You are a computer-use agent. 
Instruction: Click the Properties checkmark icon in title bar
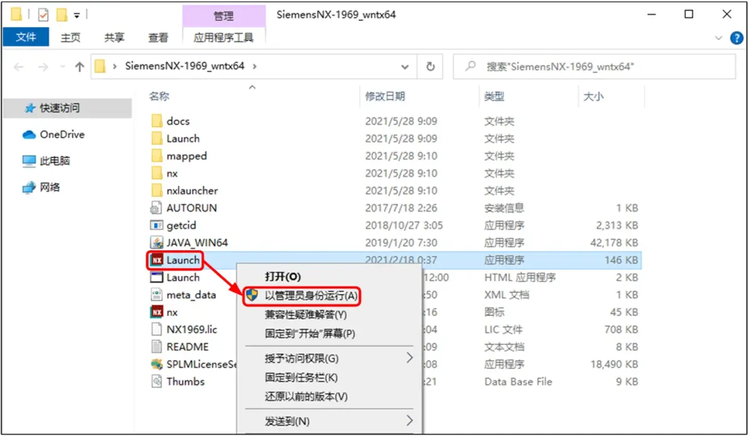pos(43,15)
